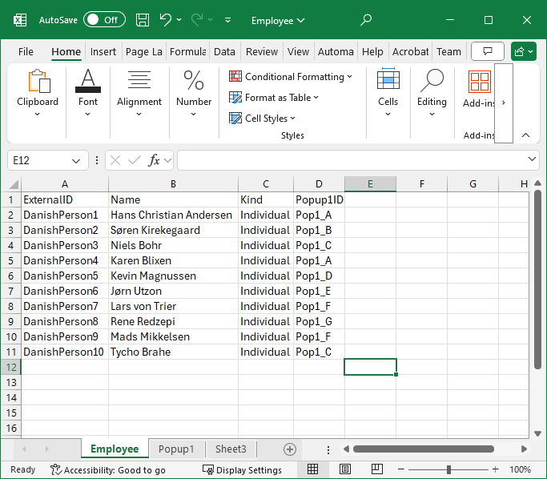Click Accessibility: Good to go status

click(x=108, y=470)
